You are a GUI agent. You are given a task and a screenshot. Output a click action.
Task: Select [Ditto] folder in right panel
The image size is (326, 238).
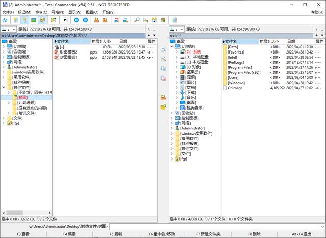[273, 47]
